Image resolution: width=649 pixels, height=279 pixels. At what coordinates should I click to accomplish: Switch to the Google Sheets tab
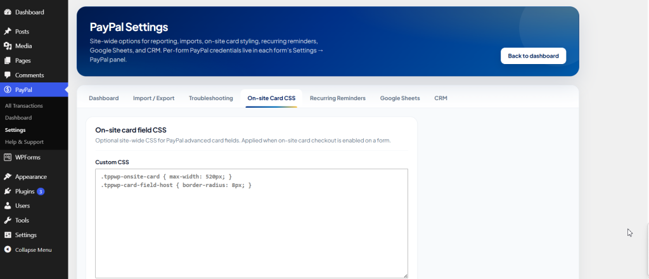pyautogui.click(x=400, y=98)
